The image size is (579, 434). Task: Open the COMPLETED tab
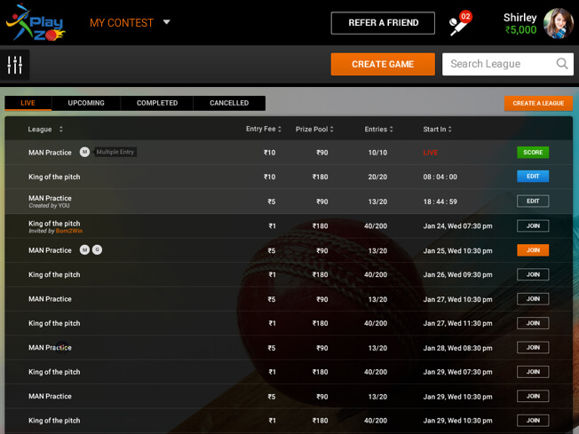(157, 103)
